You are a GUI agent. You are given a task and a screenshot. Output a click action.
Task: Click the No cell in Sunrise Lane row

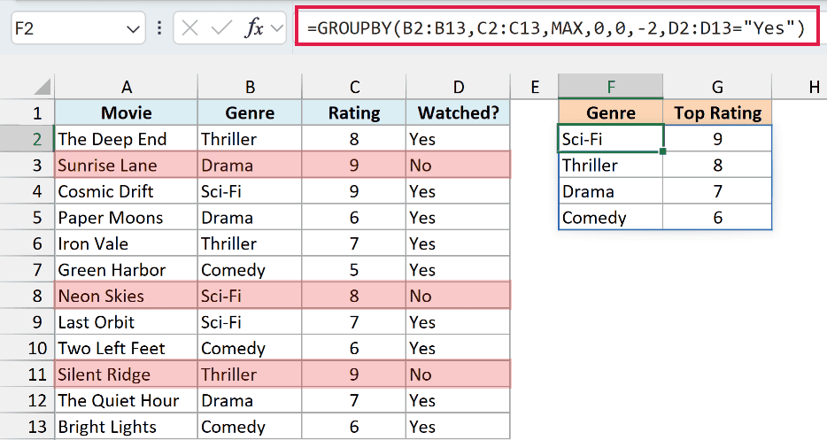tap(459, 166)
